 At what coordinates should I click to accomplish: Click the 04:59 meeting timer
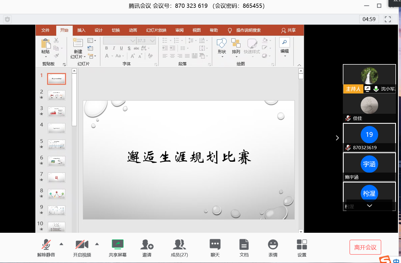tap(369, 19)
